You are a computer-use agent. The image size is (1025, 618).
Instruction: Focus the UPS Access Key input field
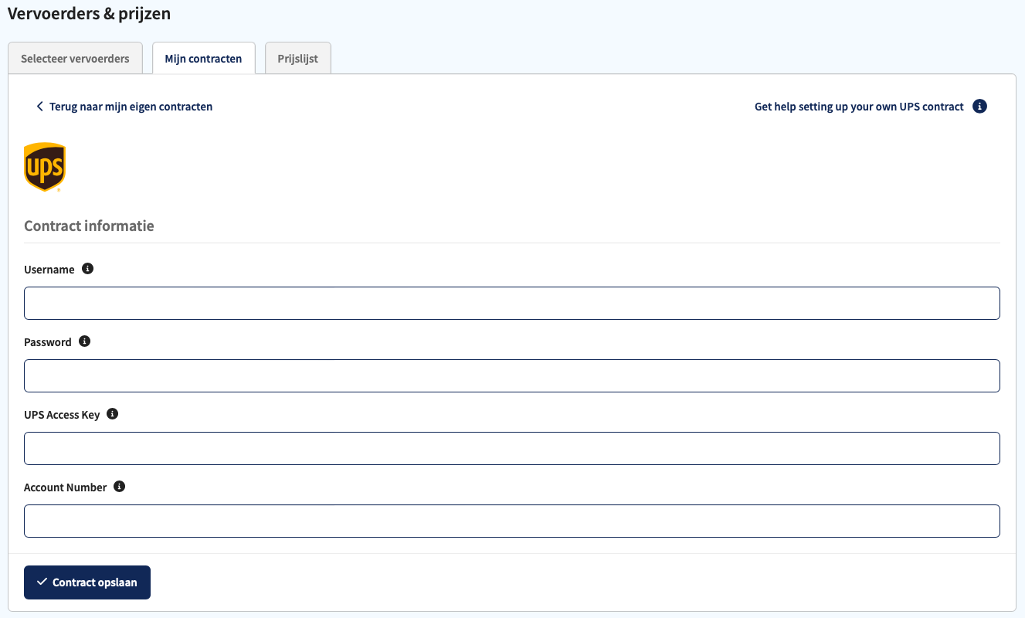point(512,448)
